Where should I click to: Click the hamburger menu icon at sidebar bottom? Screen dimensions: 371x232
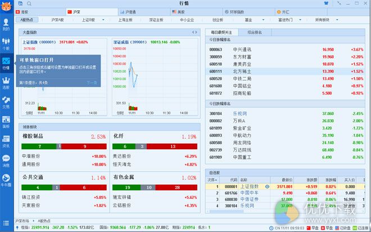click(x=6, y=223)
